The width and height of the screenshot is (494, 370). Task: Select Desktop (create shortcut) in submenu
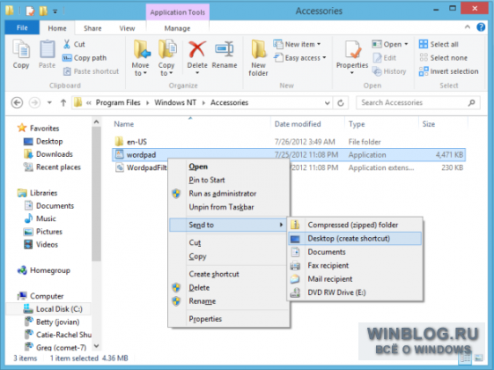click(355, 239)
